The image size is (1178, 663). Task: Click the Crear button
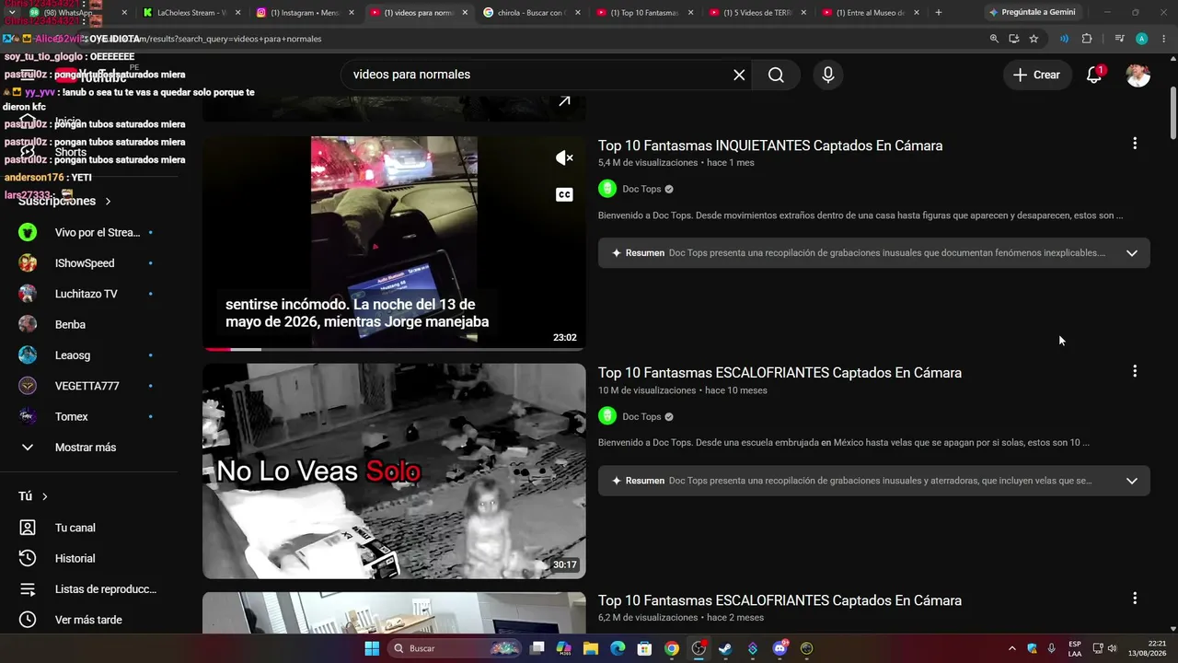coord(1037,75)
